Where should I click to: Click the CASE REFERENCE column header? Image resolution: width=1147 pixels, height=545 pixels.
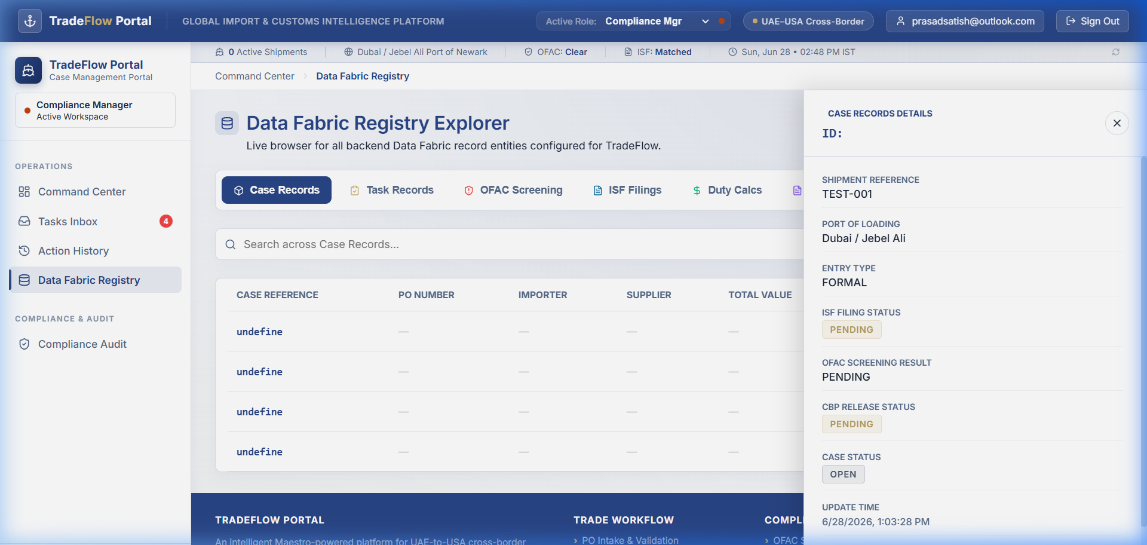[277, 295]
